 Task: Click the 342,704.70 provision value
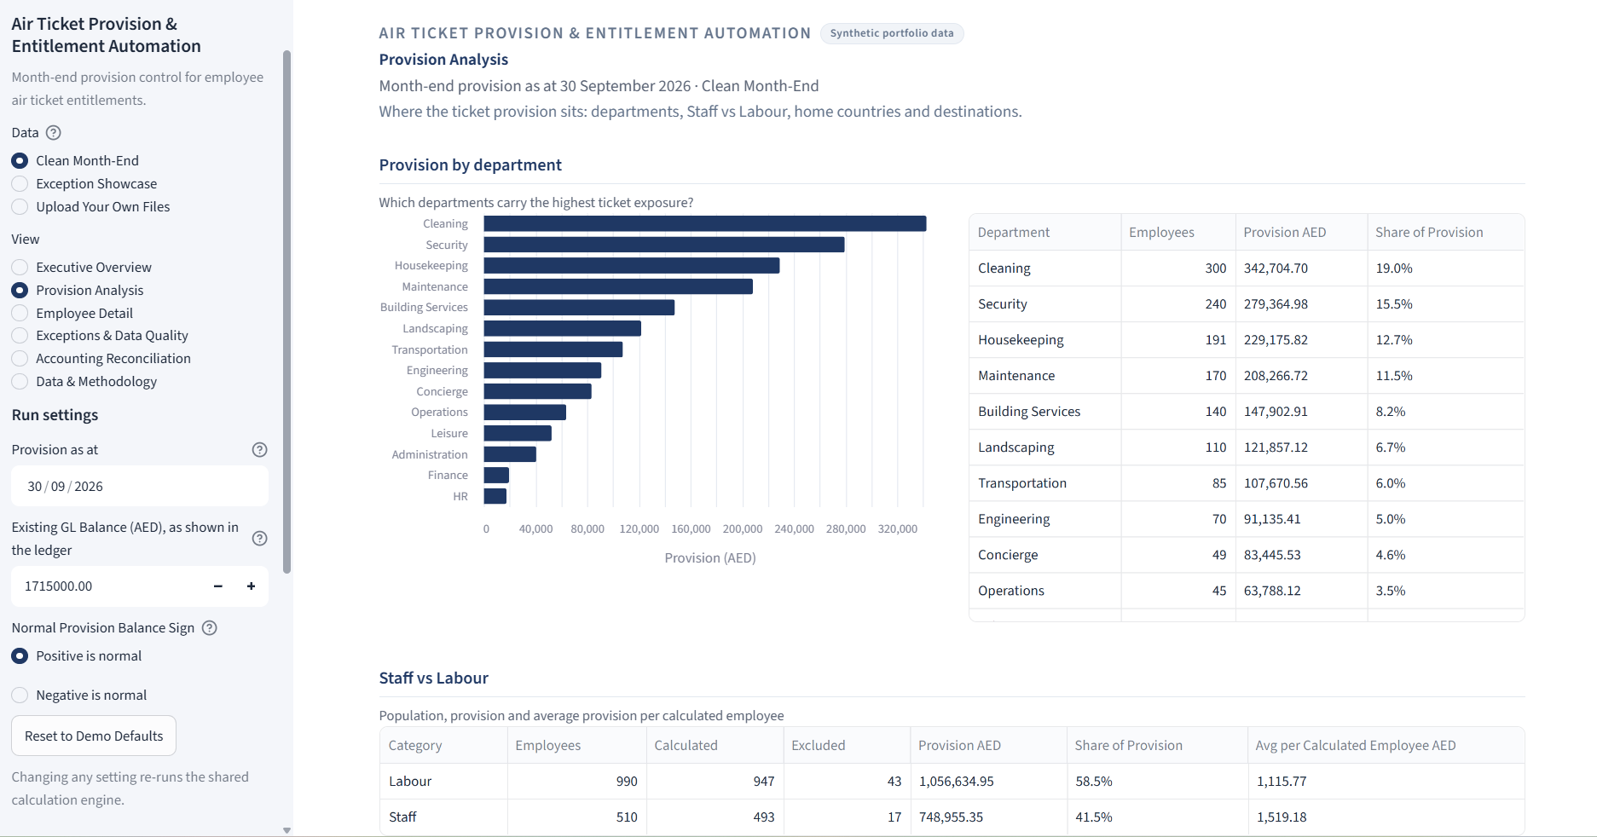coord(1276,268)
